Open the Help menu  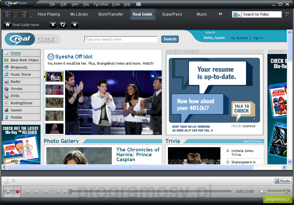tap(127, 4)
